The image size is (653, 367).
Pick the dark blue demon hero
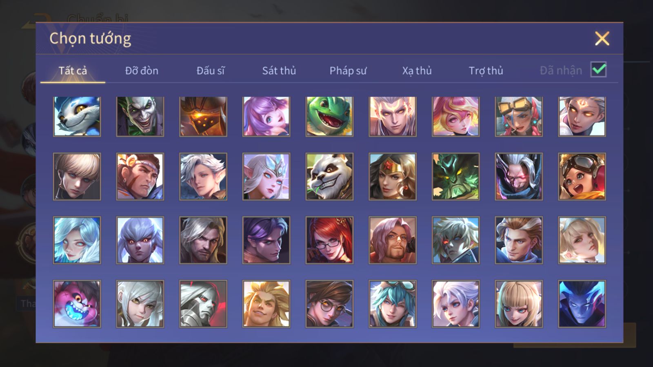point(582,304)
